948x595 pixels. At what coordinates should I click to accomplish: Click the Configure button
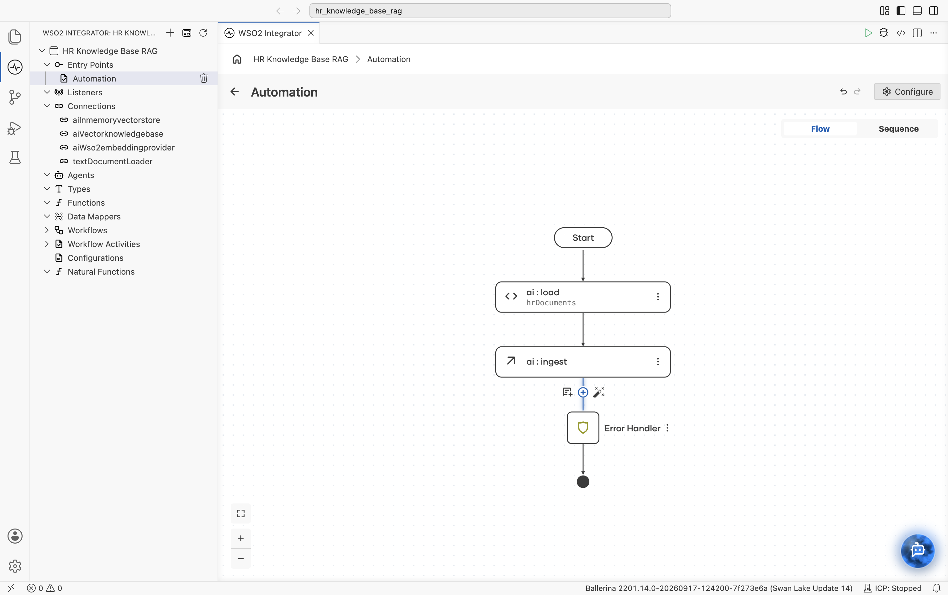(x=907, y=91)
